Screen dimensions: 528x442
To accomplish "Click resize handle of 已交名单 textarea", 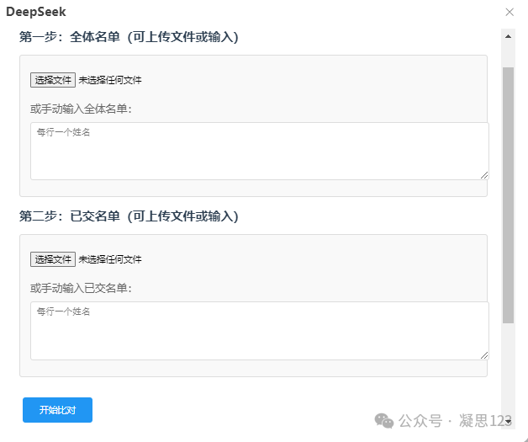I will 484,355.
